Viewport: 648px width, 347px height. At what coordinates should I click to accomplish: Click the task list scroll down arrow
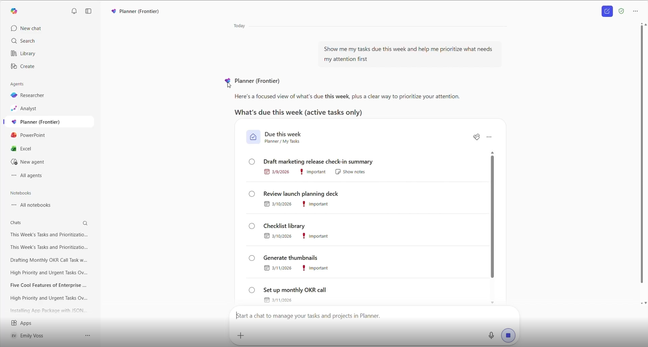pos(492,303)
